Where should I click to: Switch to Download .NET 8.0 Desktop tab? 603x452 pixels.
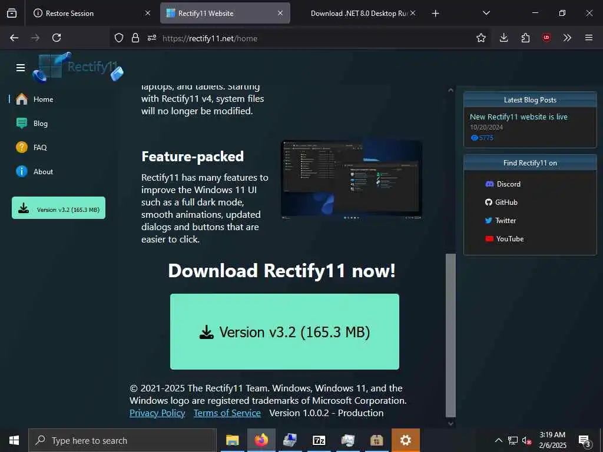[358, 14]
